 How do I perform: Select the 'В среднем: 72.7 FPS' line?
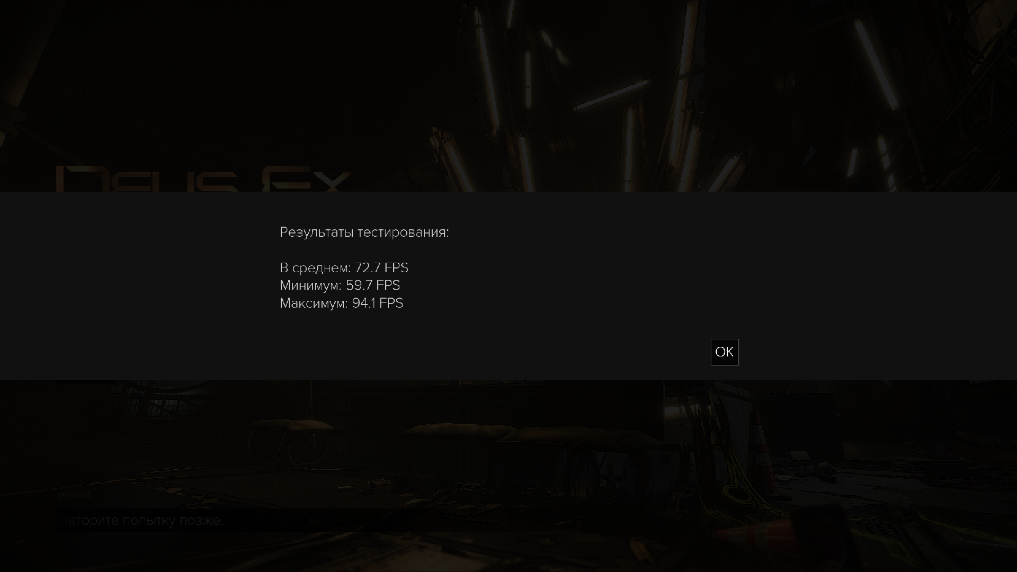344,268
